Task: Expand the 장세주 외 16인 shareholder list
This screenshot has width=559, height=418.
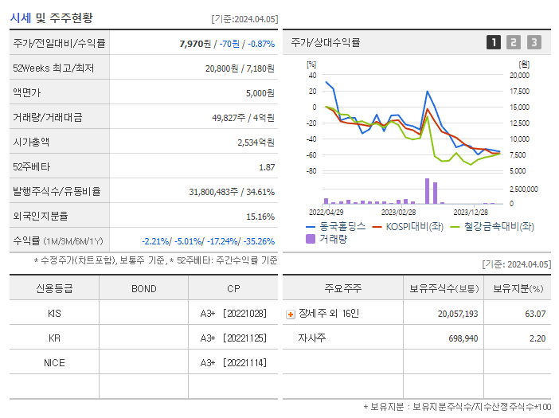Action: [x=291, y=314]
